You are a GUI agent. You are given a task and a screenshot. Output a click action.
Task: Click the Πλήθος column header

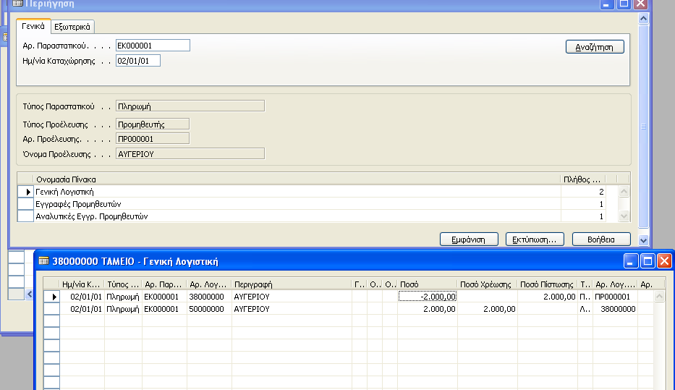[x=583, y=179]
